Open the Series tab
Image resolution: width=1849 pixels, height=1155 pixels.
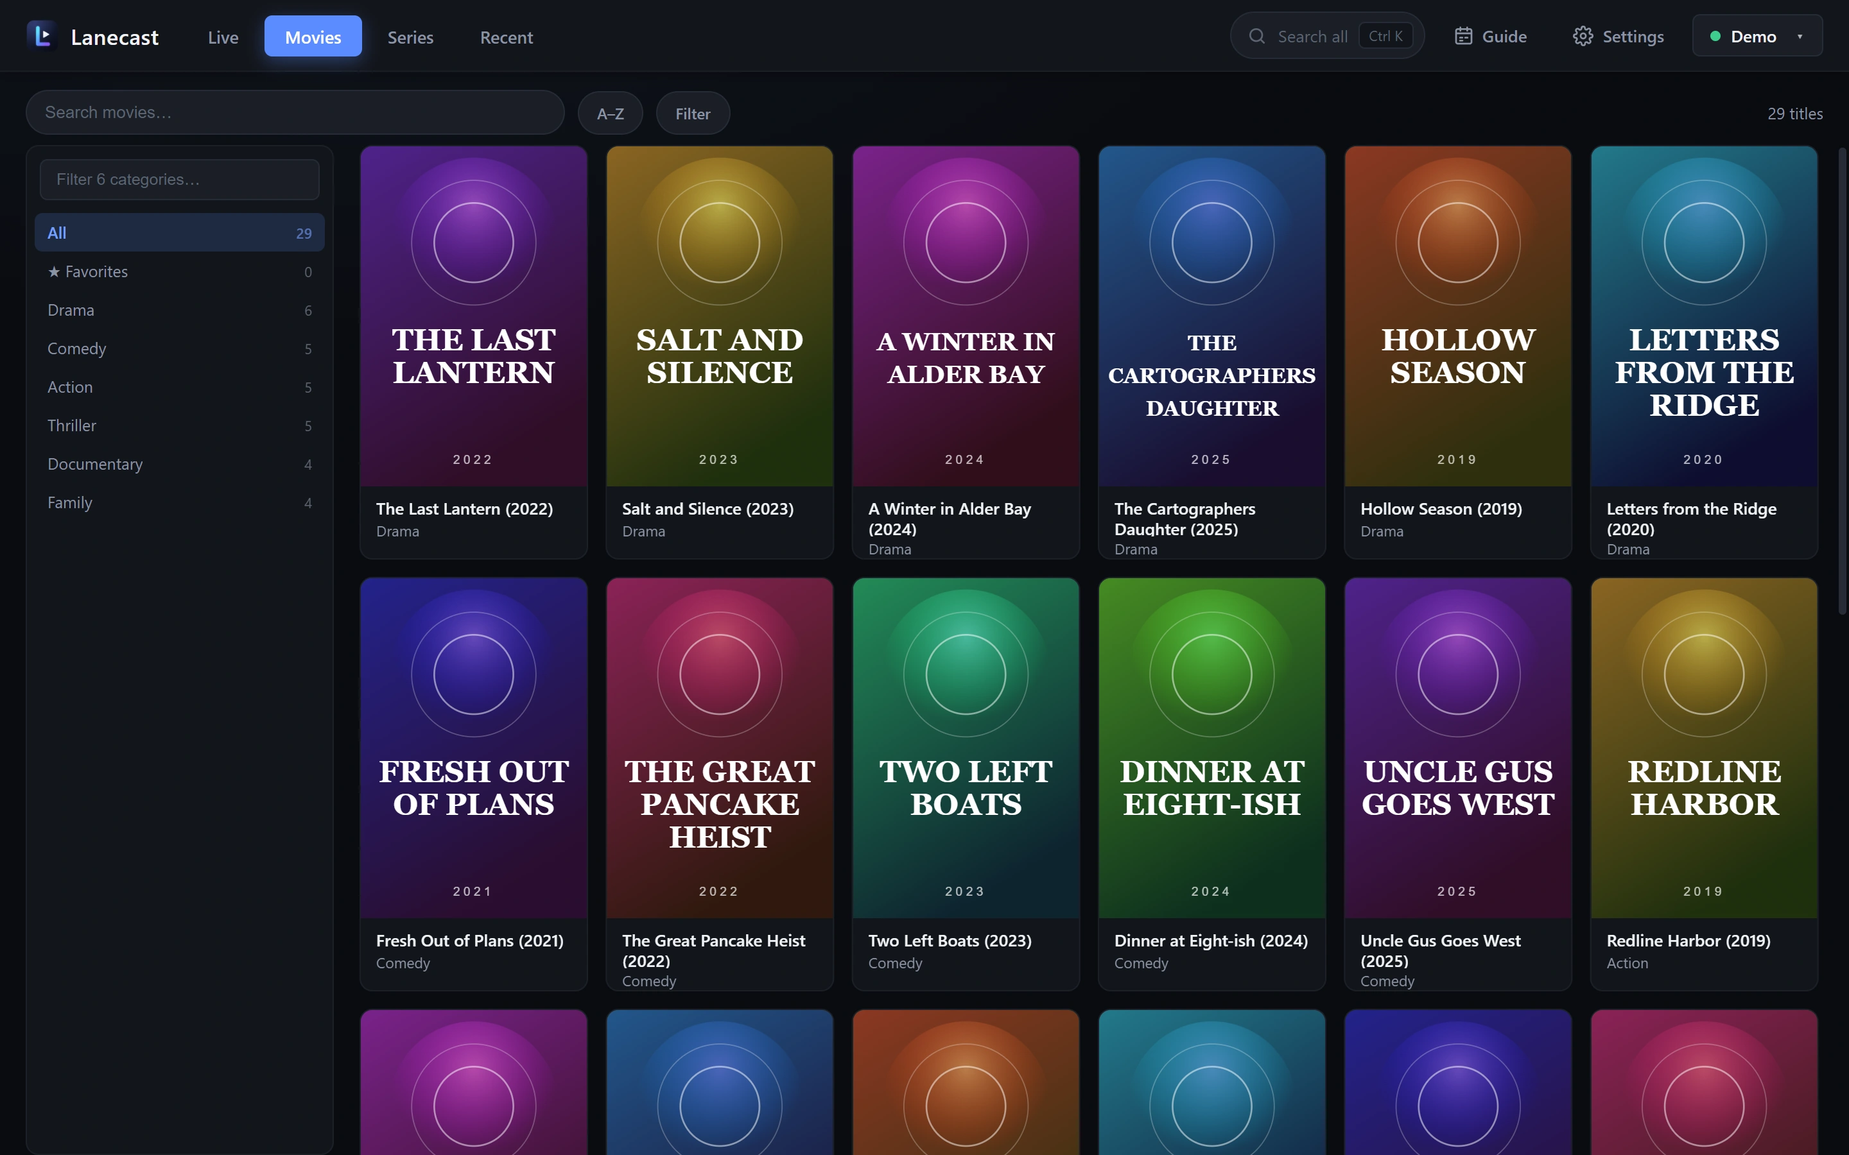point(410,37)
